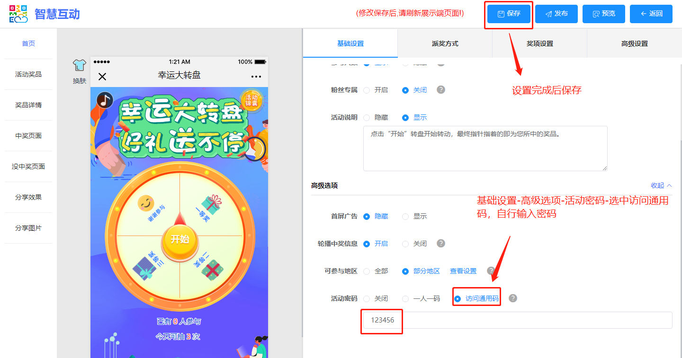The image size is (682, 358).
Task: Click the help icon beside 粉丝专属
Action: tap(441, 90)
